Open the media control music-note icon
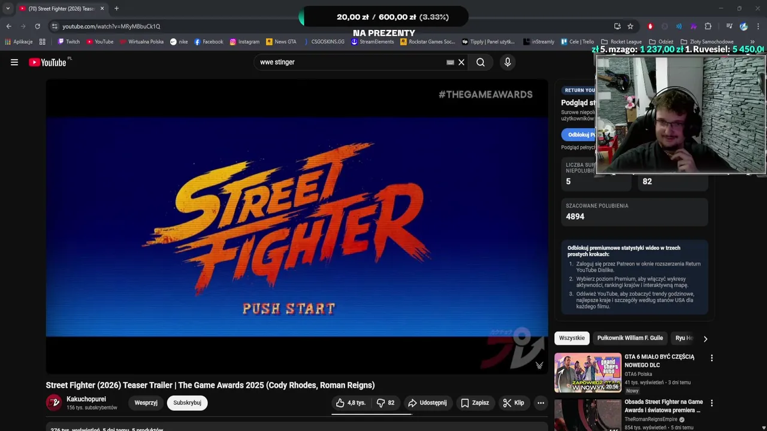This screenshot has height=431, width=767. [729, 26]
